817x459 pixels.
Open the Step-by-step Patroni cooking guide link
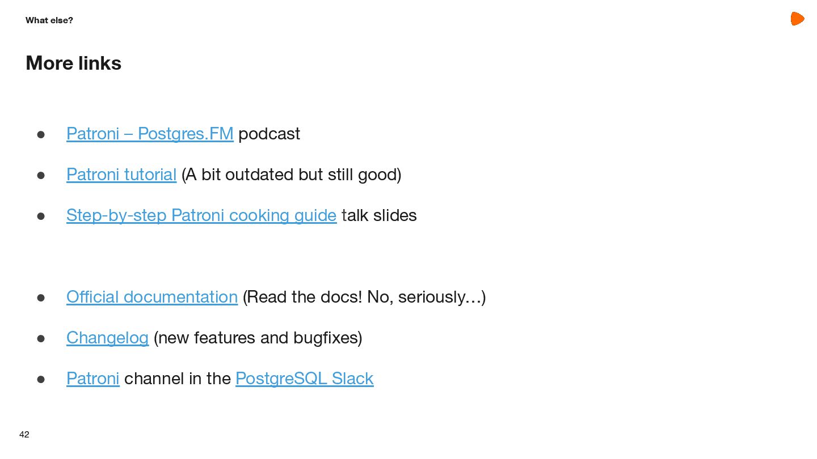point(201,215)
